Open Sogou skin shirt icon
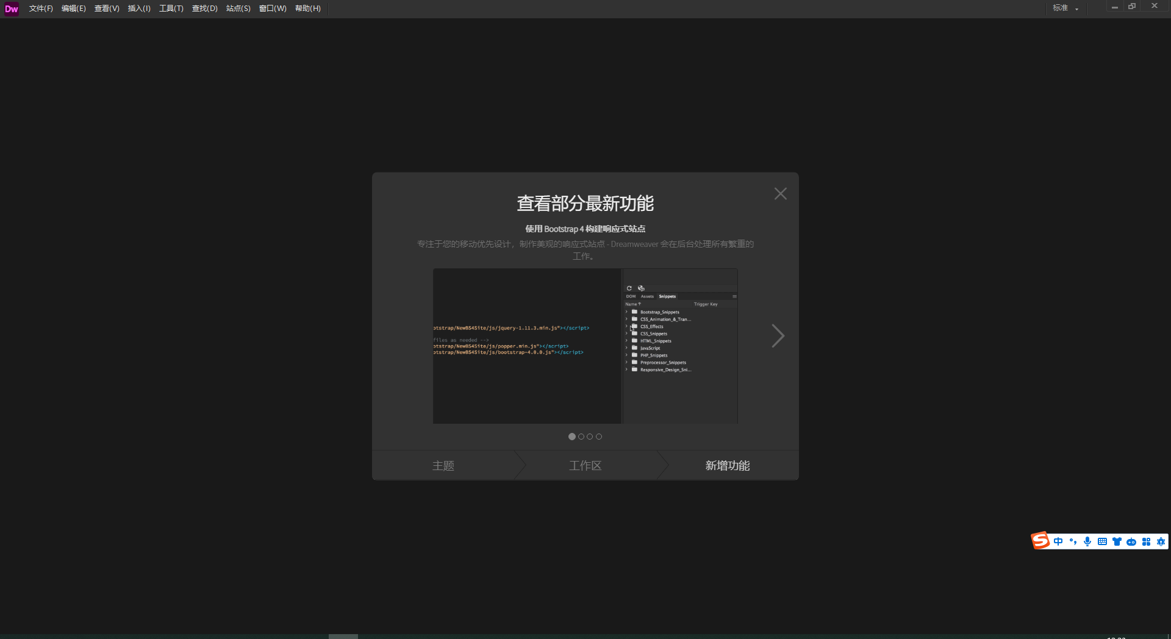The height and width of the screenshot is (639, 1171). (1117, 541)
